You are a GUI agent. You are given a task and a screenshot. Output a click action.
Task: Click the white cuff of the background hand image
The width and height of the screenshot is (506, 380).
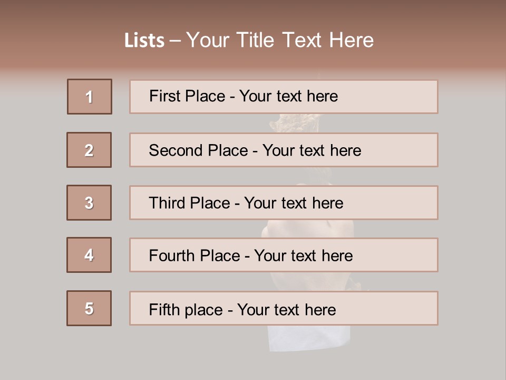click(295, 337)
